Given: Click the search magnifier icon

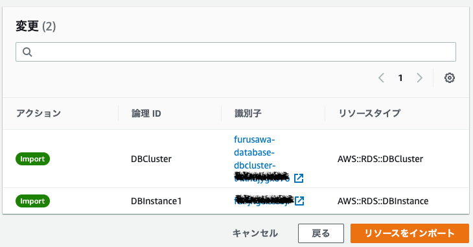Looking at the screenshot, I should 27,52.
